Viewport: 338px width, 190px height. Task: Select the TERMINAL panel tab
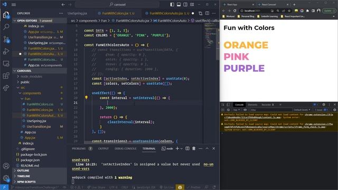(x=149, y=148)
